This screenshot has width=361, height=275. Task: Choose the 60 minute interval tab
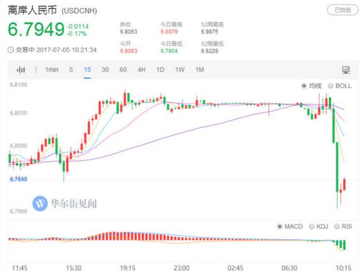[x=123, y=70]
